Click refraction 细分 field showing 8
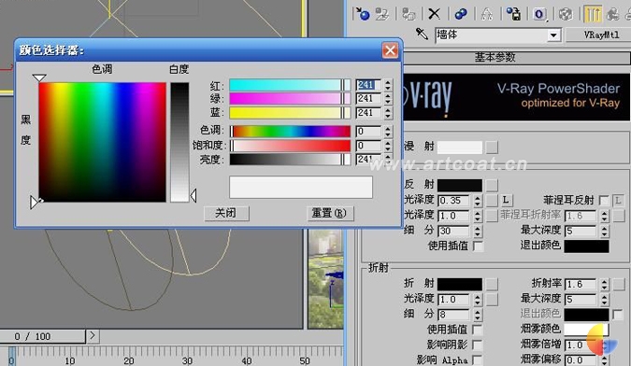Screen dimensions: 631x366 click(x=453, y=314)
